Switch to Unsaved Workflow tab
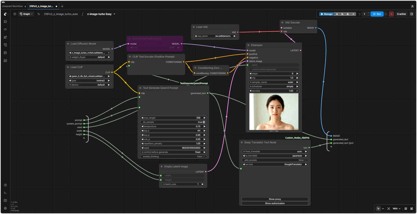 [12, 6]
